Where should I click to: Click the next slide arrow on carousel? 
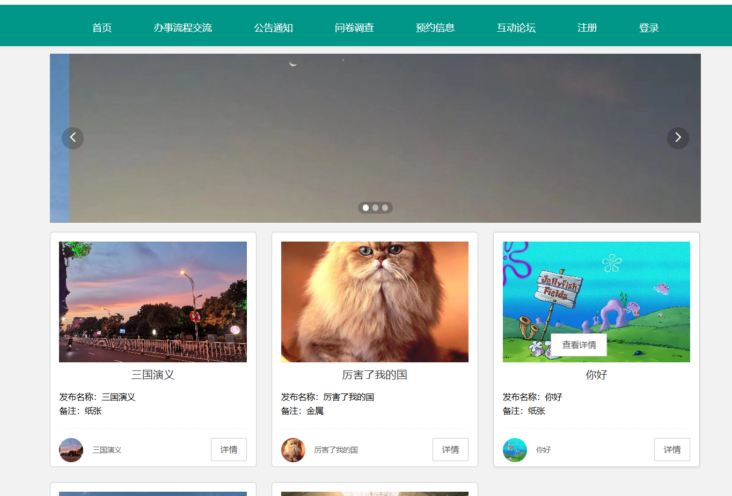point(678,138)
